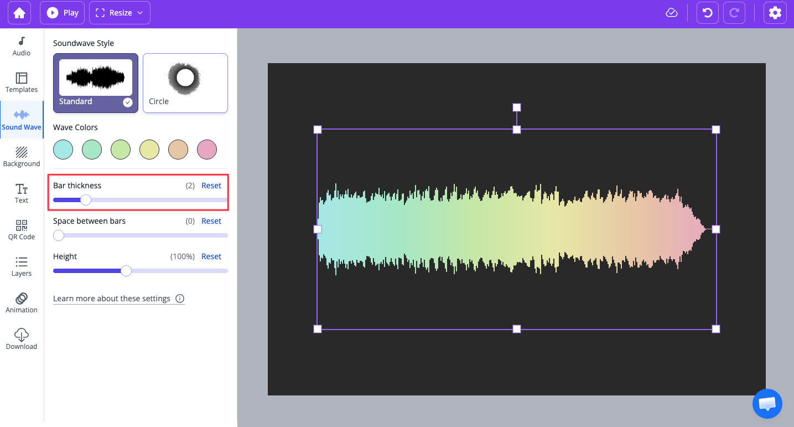
Task: Select the Sound Wave tool
Action: click(21, 119)
